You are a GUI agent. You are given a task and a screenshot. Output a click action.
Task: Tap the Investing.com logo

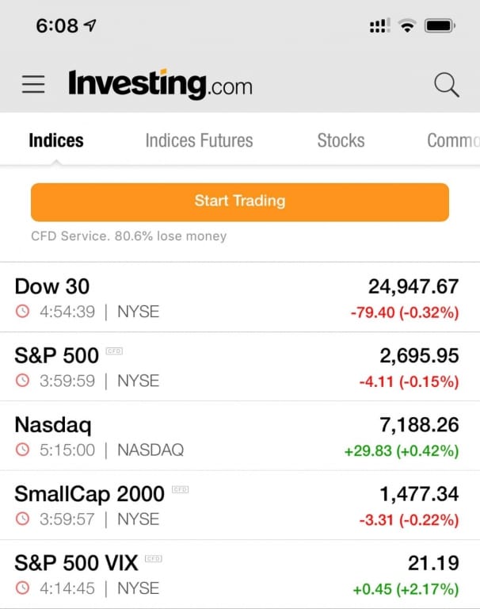click(160, 84)
